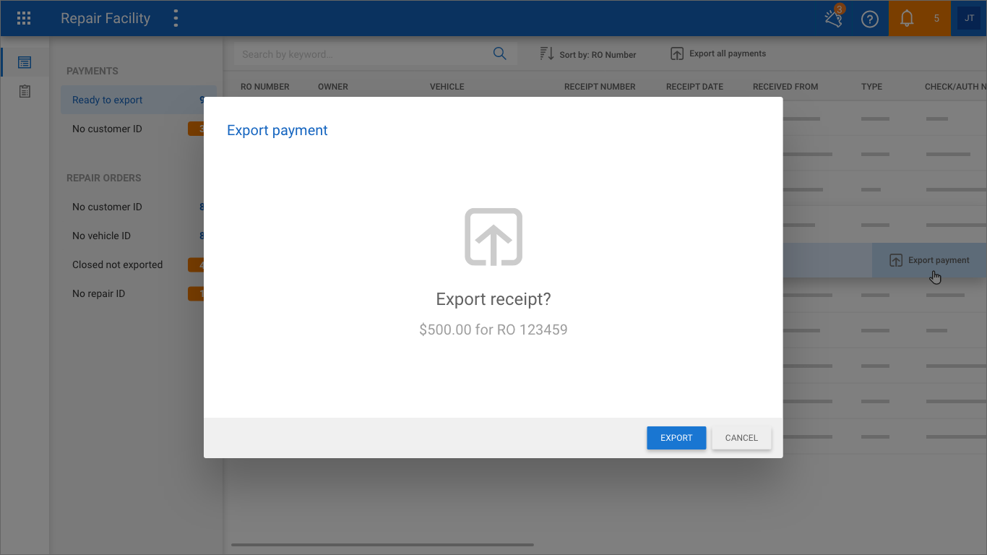This screenshot has width=987, height=555.
Task: Select the No repair ID filter
Action: click(99, 293)
